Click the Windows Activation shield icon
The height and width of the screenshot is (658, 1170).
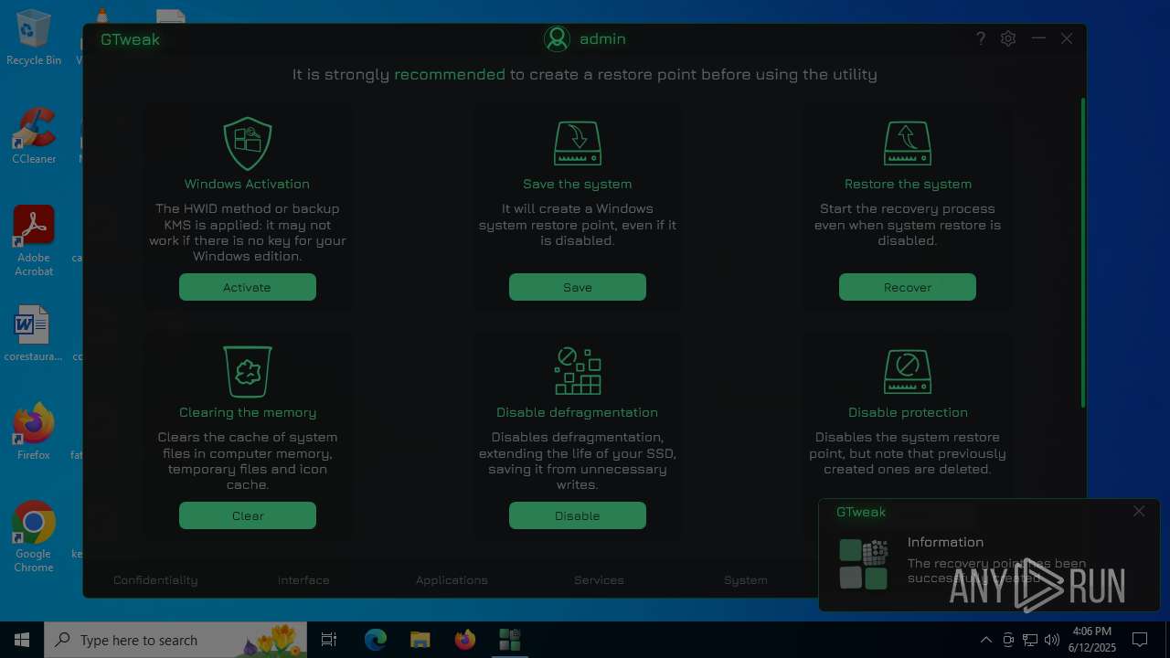point(248,143)
